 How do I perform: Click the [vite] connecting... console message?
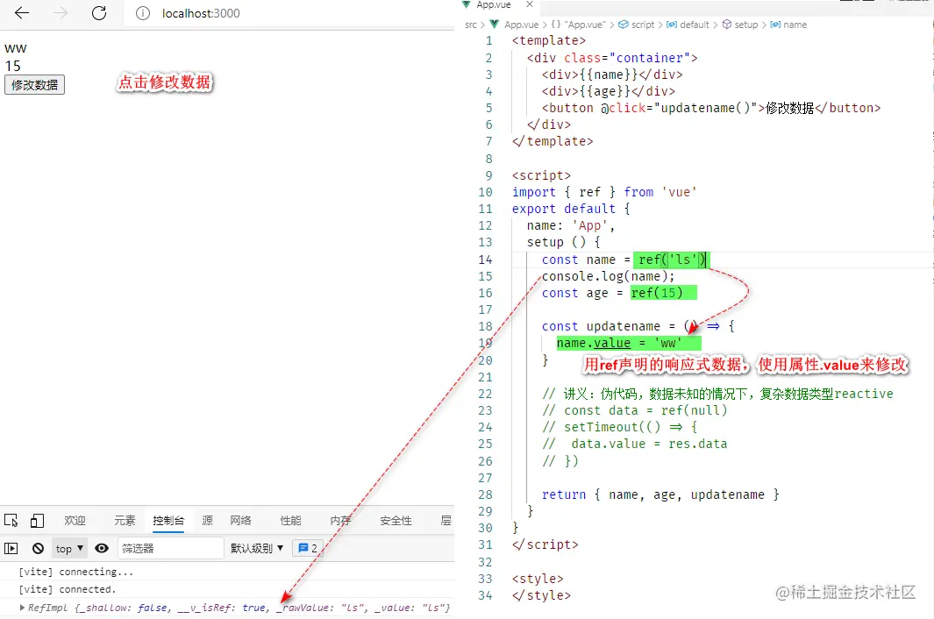click(76, 572)
